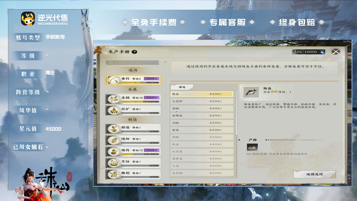Click the 采集 category header
This screenshot has height=201, width=357.
(x=132, y=89)
